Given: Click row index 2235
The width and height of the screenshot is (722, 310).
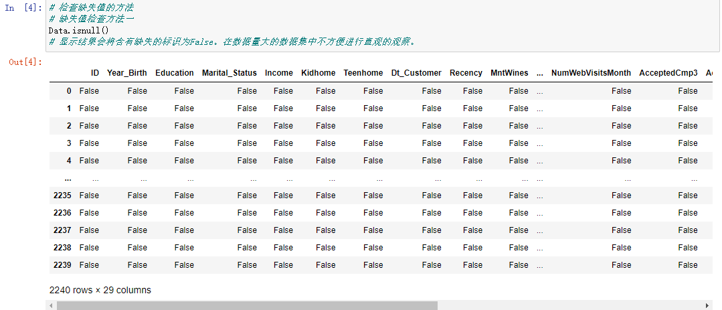Looking at the screenshot, I should click(62, 196).
